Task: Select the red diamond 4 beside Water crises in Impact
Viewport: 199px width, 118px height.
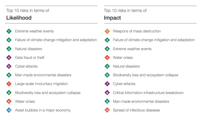Action: click(x=107, y=58)
